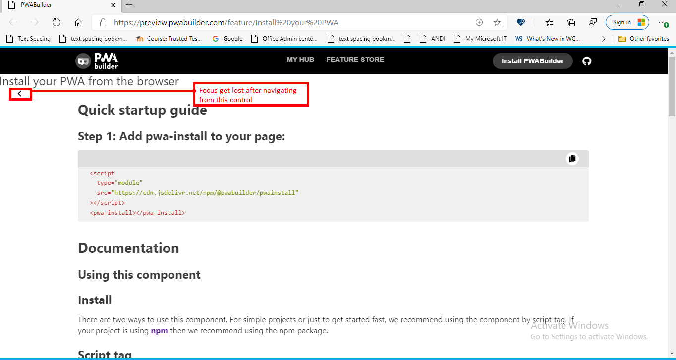Open the GitHub repository icon
The width and height of the screenshot is (676, 360).
pos(587,61)
